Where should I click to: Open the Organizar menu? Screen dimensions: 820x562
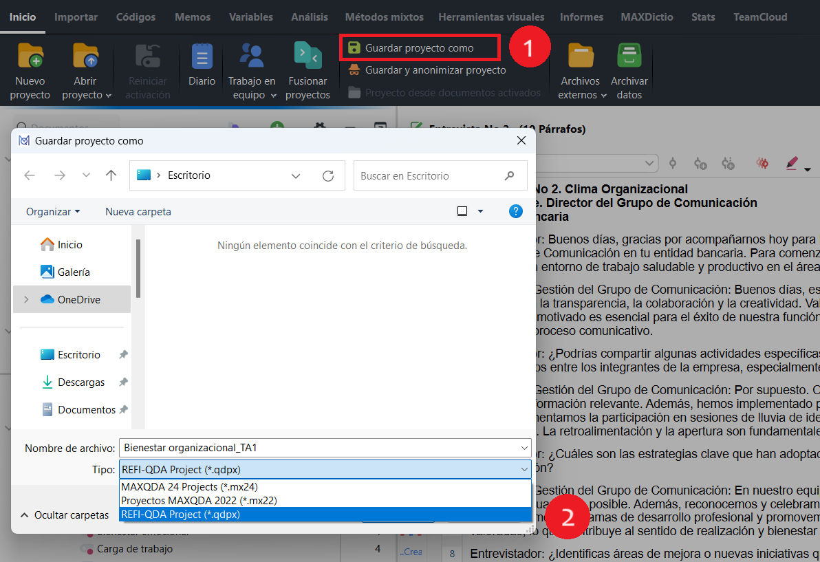coord(53,212)
